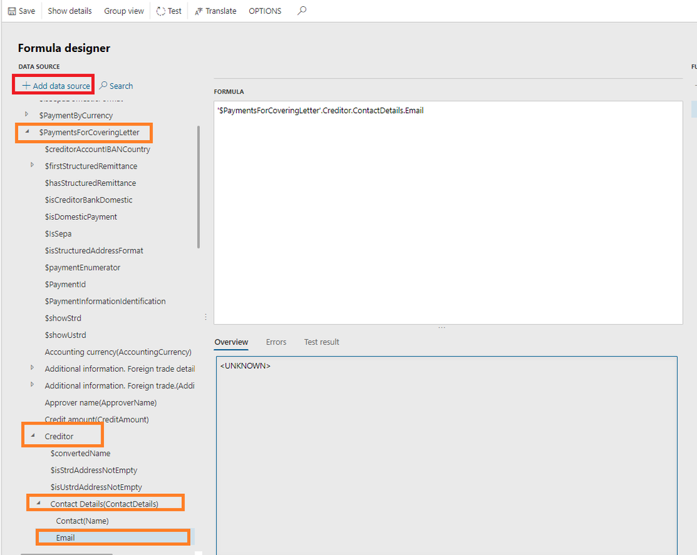The width and height of the screenshot is (697, 555).
Task: Click the plus icon for Add data source
Action: [x=26, y=86]
